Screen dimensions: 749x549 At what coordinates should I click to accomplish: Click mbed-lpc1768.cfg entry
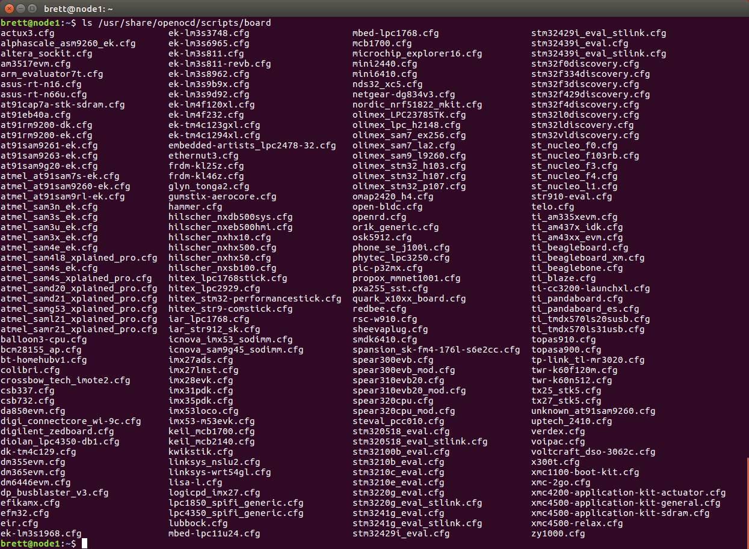tap(395, 33)
